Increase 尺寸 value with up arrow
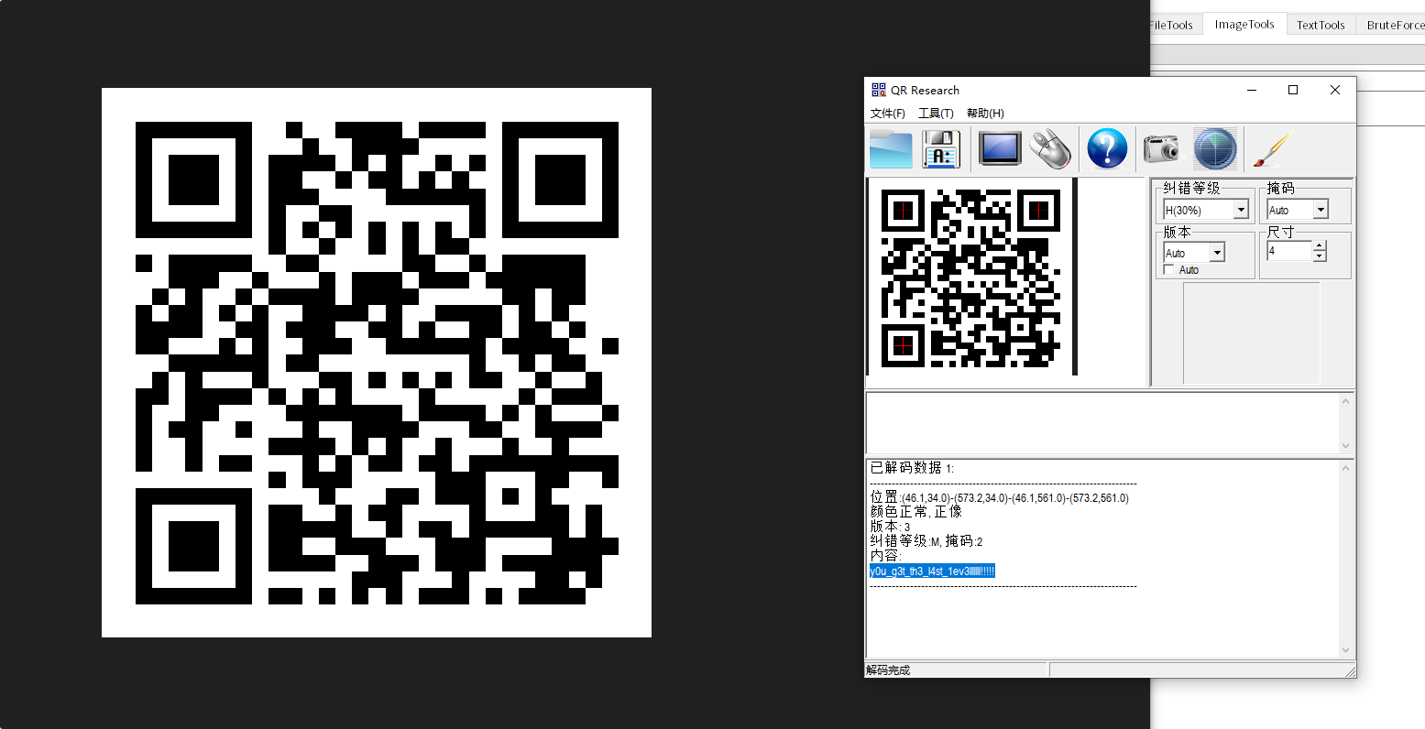The height and width of the screenshot is (729, 1425). 1320,245
